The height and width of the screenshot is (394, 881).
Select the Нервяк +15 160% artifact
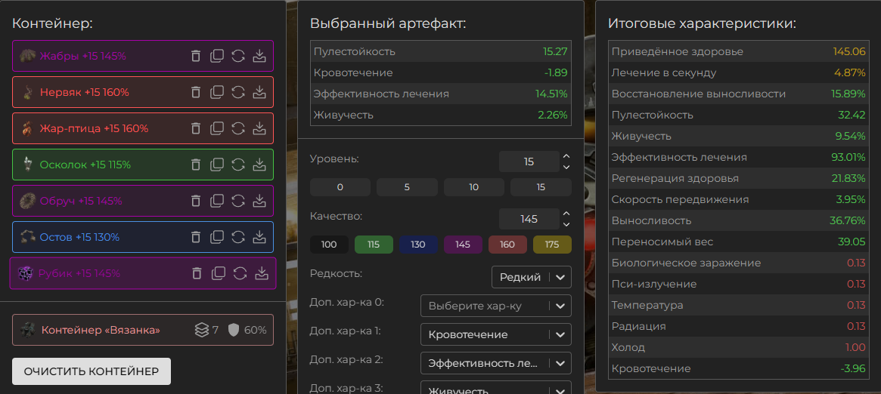click(143, 93)
